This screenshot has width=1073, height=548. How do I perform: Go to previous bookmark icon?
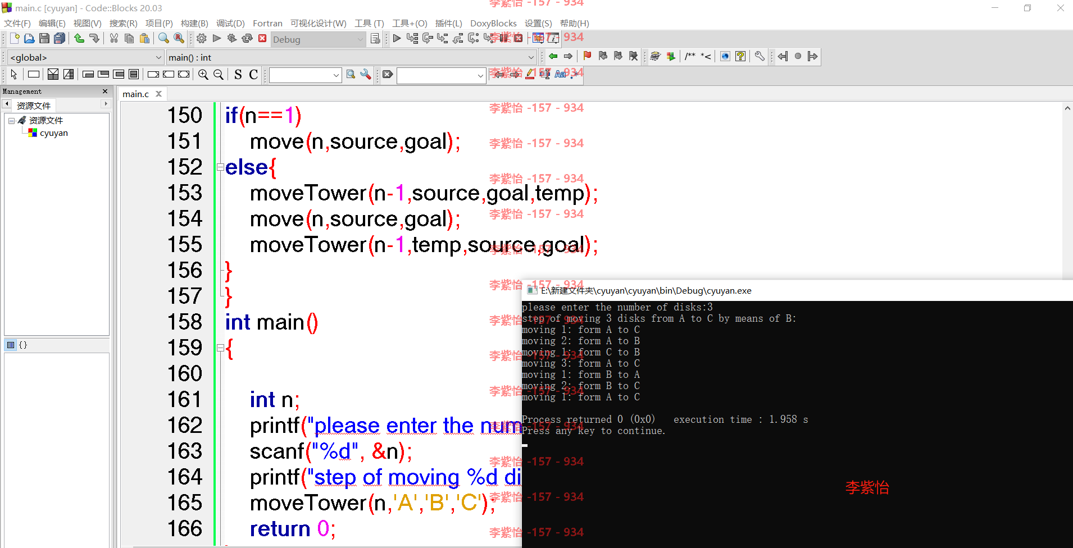click(x=603, y=56)
